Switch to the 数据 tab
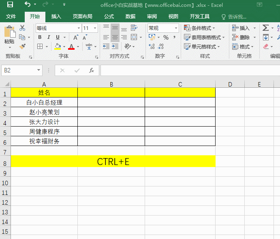The image size is (280, 239). [x=130, y=17]
